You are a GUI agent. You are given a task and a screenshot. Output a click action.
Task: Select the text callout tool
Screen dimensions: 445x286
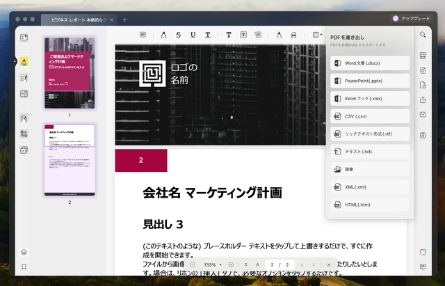coord(258,35)
